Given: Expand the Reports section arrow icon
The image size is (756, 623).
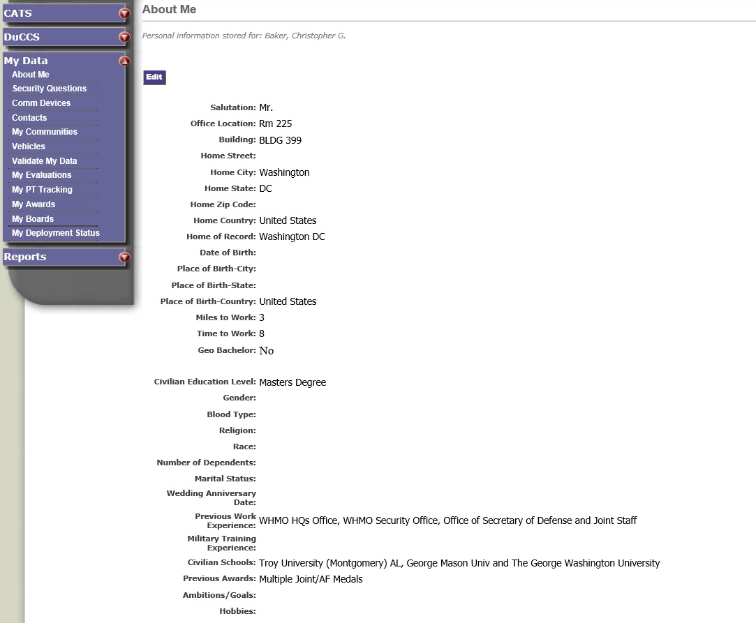Looking at the screenshot, I should 124,257.
